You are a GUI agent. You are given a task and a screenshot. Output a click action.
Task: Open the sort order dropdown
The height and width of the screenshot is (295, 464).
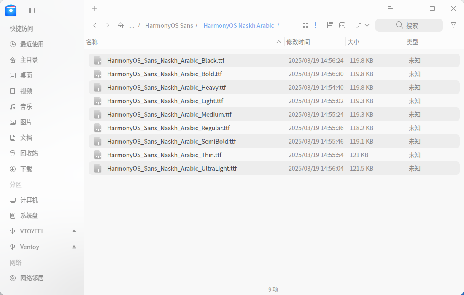pyautogui.click(x=362, y=25)
